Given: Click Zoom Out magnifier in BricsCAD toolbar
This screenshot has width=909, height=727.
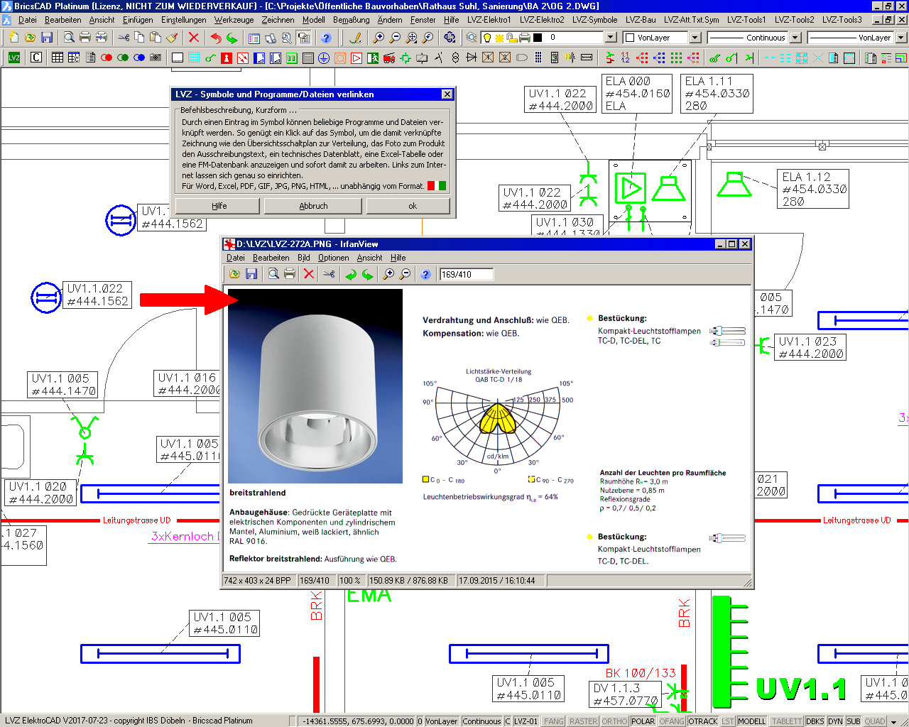Looking at the screenshot, I should pos(395,37).
